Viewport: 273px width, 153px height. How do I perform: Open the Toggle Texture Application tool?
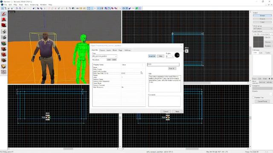[x=4, y=43]
